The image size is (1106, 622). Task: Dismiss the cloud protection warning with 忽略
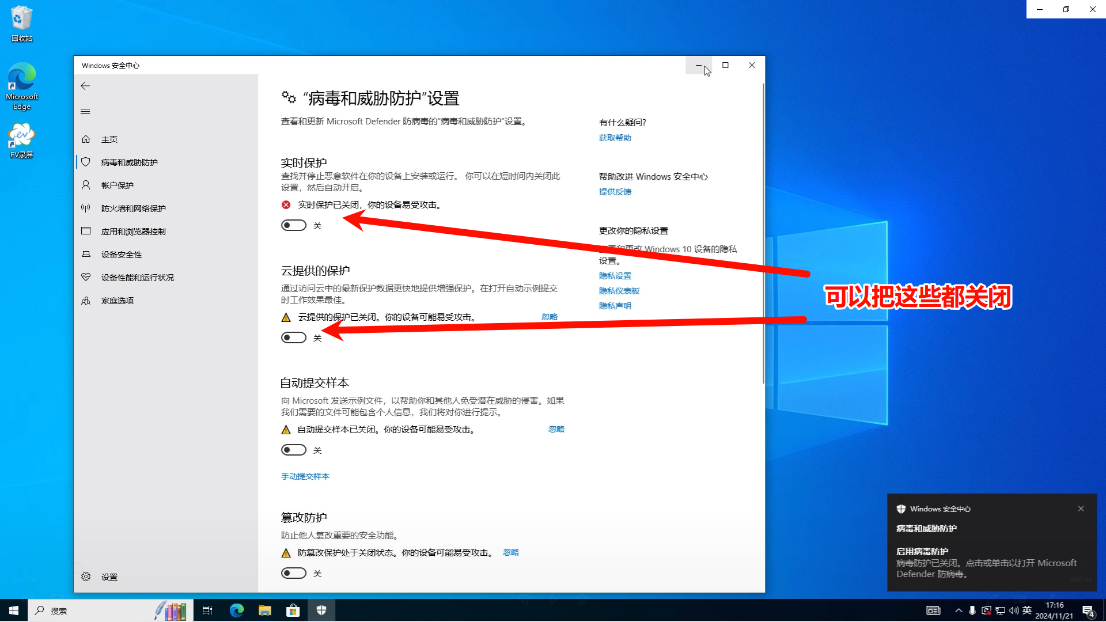click(550, 317)
